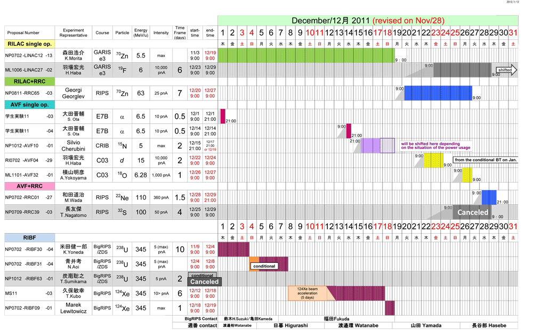The width and height of the screenshot is (533, 330).
Task: Select representative T.Nagatomo
Action: coord(74,215)
